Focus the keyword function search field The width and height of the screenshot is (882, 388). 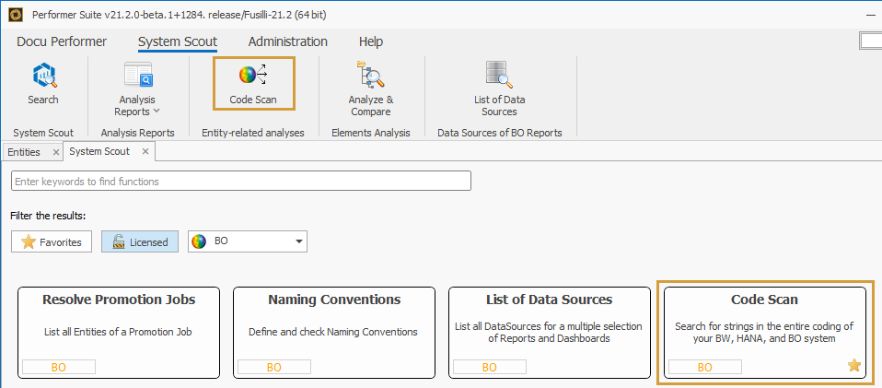click(x=241, y=182)
